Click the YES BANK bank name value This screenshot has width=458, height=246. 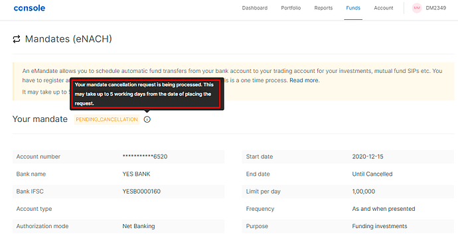(x=137, y=174)
